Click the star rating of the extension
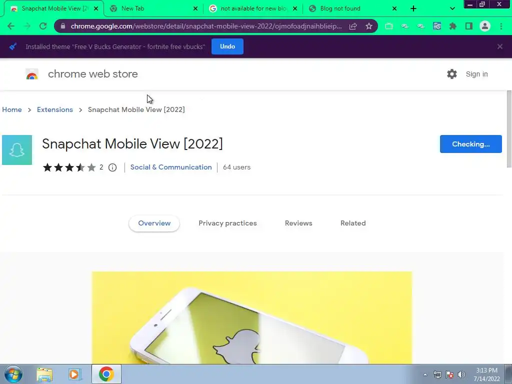The width and height of the screenshot is (512, 384). point(69,167)
